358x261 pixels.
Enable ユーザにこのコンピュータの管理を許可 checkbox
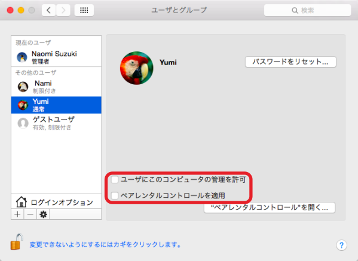pyautogui.click(x=115, y=180)
